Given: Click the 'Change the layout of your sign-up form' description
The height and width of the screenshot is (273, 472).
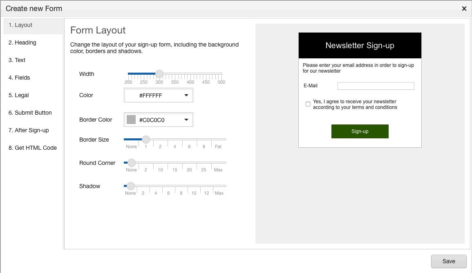Looking at the screenshot, I should pyautogui.click(x=154, y=48).
